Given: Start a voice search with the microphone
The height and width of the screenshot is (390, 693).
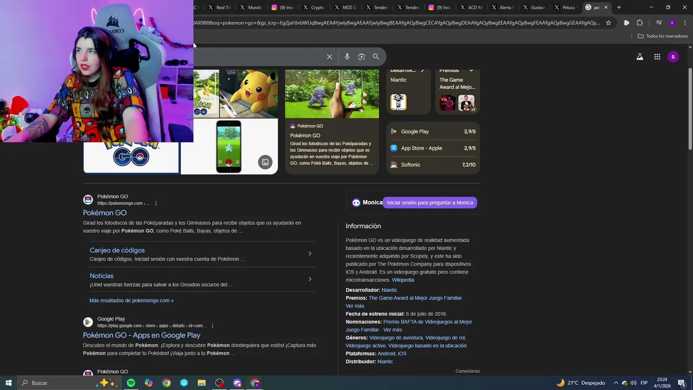Looking at the screenshot, I should (347, 57).
